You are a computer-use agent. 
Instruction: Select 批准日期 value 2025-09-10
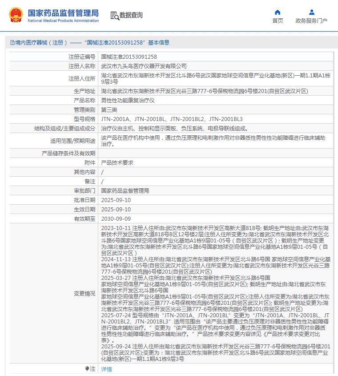(116, 200)
